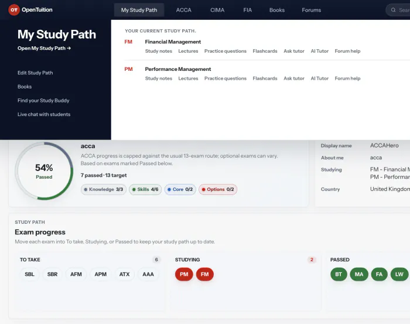Click the 54% Passed progress ring
The height and width of the screenshot is (324, 410).
pyautogui.click(x=44, y=171)
